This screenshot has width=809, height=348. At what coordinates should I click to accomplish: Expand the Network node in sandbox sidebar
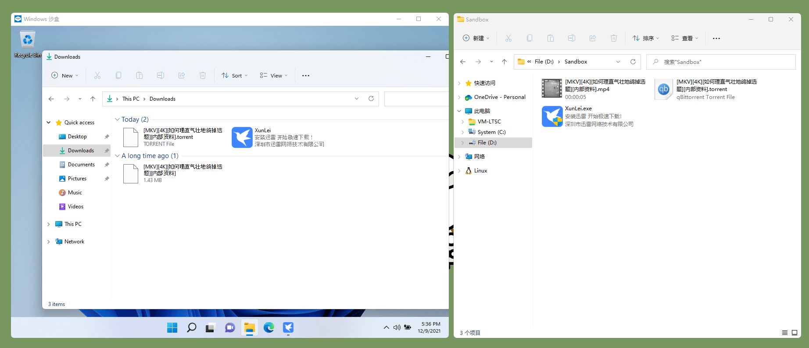(x=48, y=242)
